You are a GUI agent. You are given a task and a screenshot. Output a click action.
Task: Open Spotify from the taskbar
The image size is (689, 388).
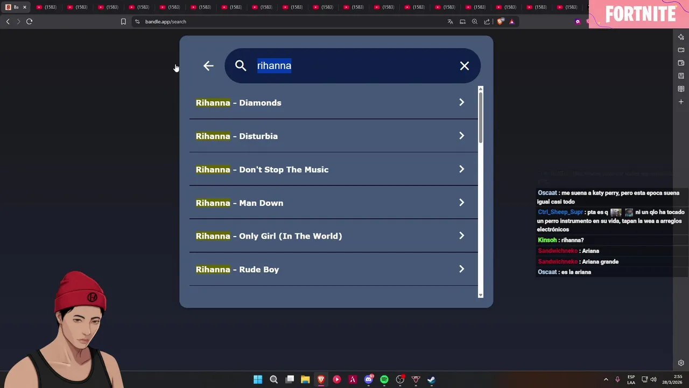384,379
